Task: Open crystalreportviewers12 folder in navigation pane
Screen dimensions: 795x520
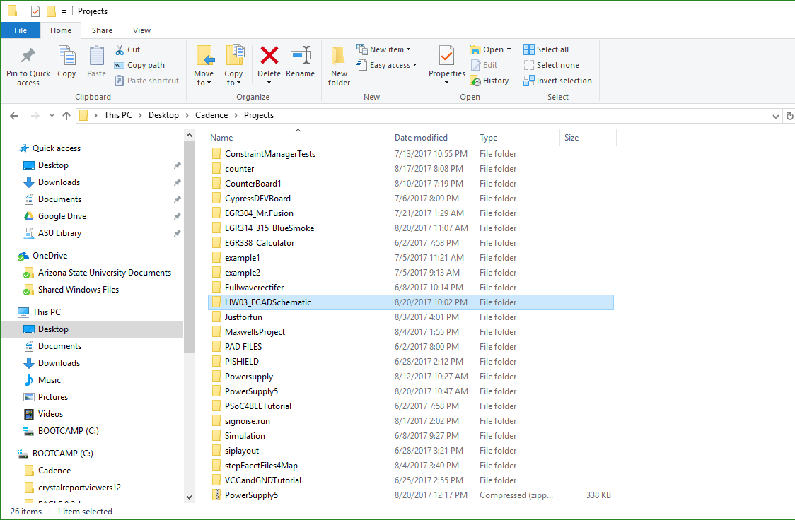Action: pyautogui.click(x=73, y=487)
